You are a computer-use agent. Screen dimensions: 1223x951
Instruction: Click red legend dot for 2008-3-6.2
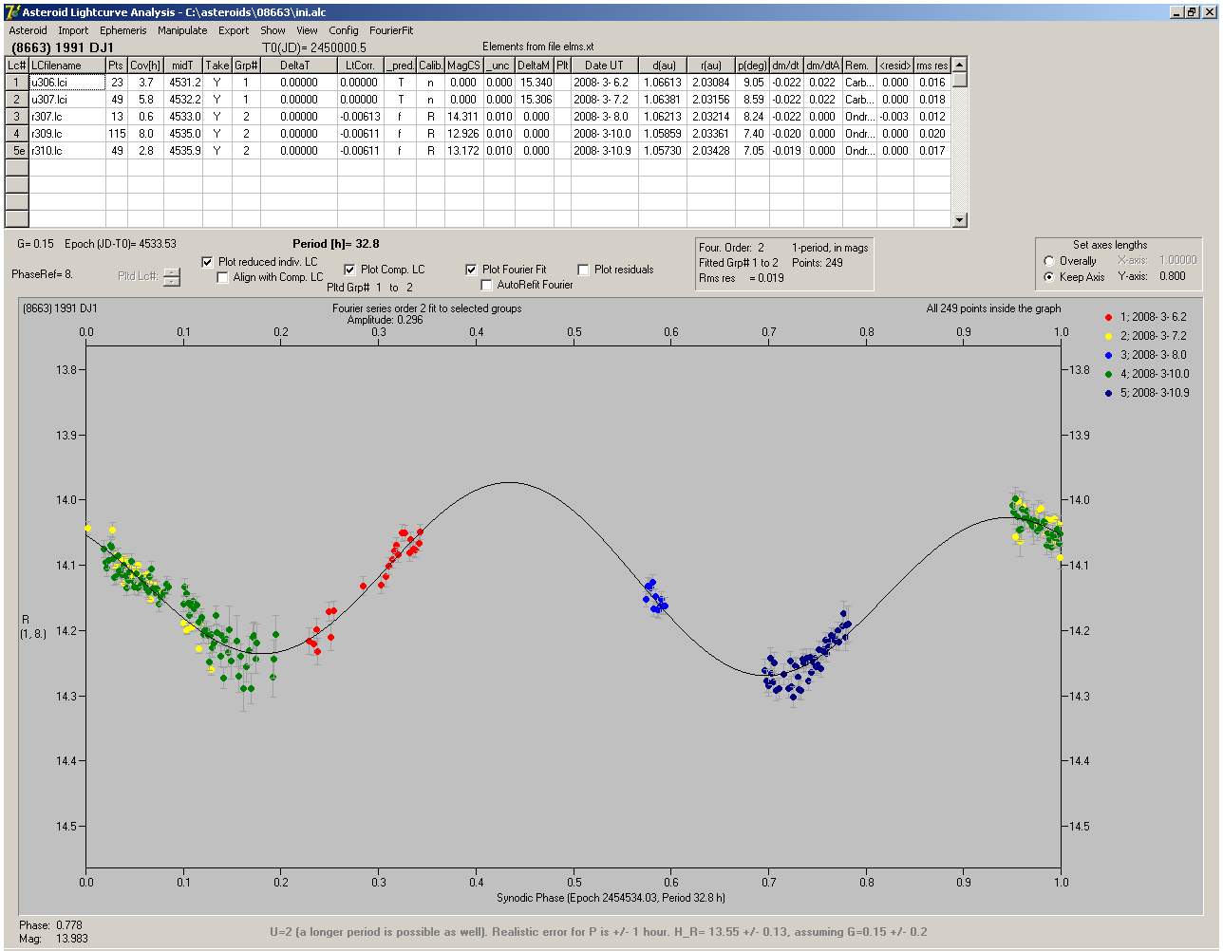click(1109, 317)
